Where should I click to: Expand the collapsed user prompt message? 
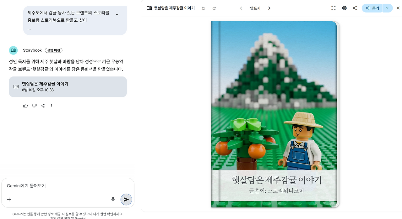pos(117,14)
